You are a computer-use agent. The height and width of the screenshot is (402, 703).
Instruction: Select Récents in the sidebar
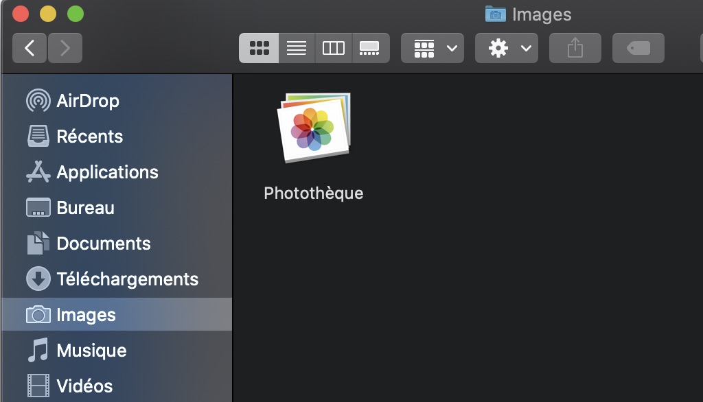89,137
